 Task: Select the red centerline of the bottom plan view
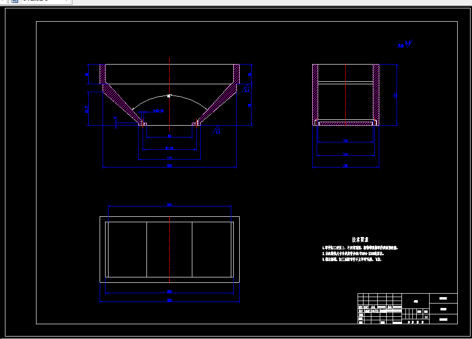coord(170,249)
